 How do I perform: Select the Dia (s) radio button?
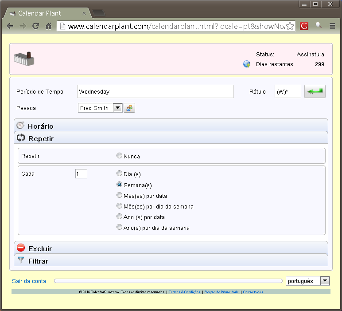pyautogui.click(x=119, y=173)
